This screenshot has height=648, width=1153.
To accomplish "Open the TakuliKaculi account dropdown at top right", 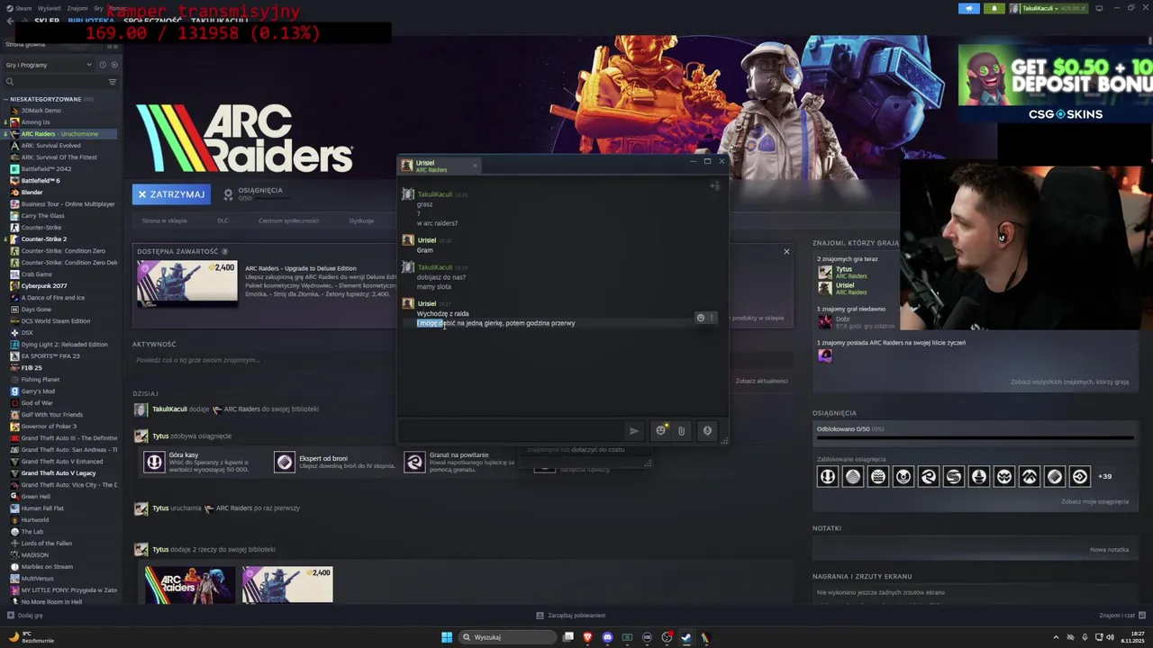I will (x=1049, y=8).
